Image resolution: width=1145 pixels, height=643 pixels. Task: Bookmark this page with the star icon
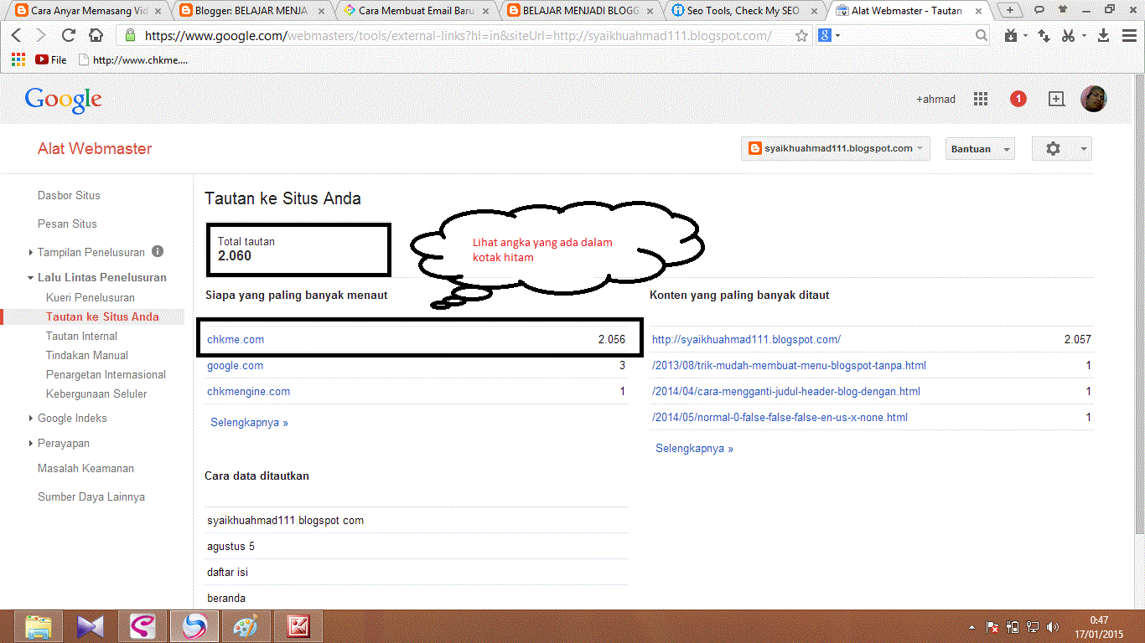point(802,36)
